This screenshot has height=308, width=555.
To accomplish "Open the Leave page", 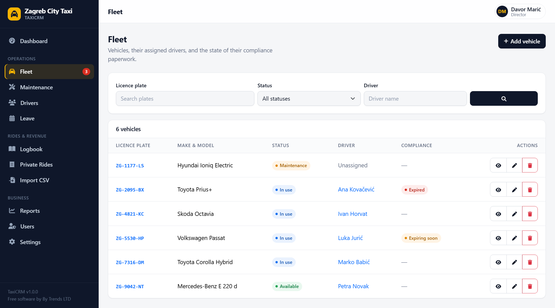I will click(x=49, y=118).
